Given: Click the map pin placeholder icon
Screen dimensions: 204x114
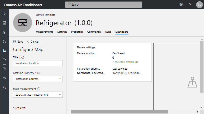Looking at the screenshot, I should 192,82.
